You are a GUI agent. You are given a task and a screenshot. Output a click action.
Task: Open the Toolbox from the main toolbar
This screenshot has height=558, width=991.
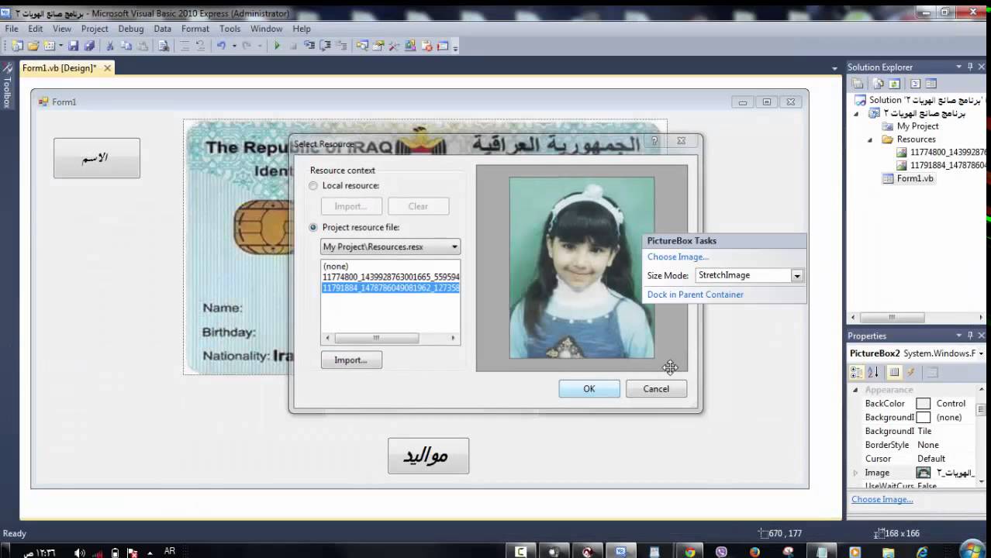pos(393,46)
